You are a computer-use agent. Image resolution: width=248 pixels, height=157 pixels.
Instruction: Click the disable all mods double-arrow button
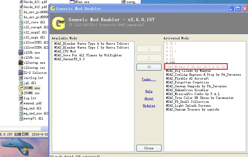149,67
